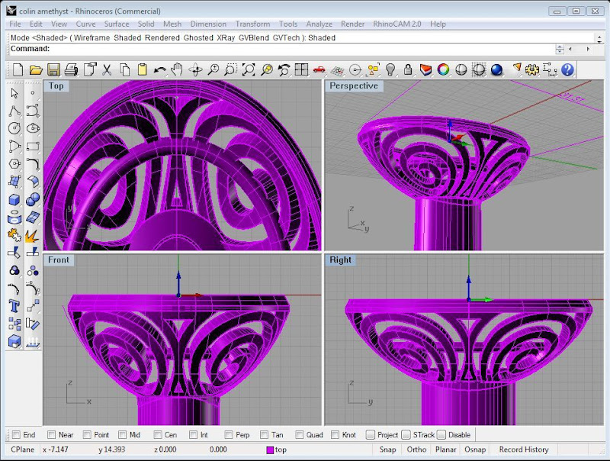Toggle the Quad osnap checkbox
Image resolution: width=610 pixels, height=461 pixels.
pyautogui.click(x=301, y=435)
